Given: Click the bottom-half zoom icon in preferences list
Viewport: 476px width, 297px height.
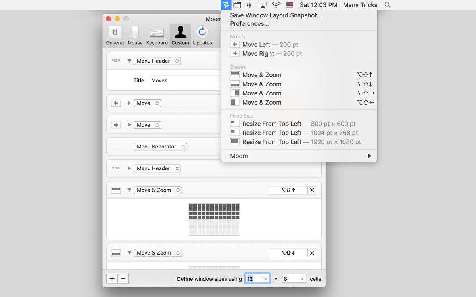Looking at the screenshot, I should pos(116,253).
